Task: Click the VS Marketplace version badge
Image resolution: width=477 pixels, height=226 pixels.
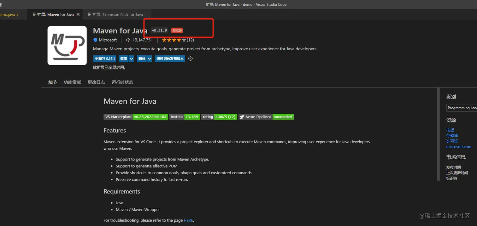Action: (136, 117)
